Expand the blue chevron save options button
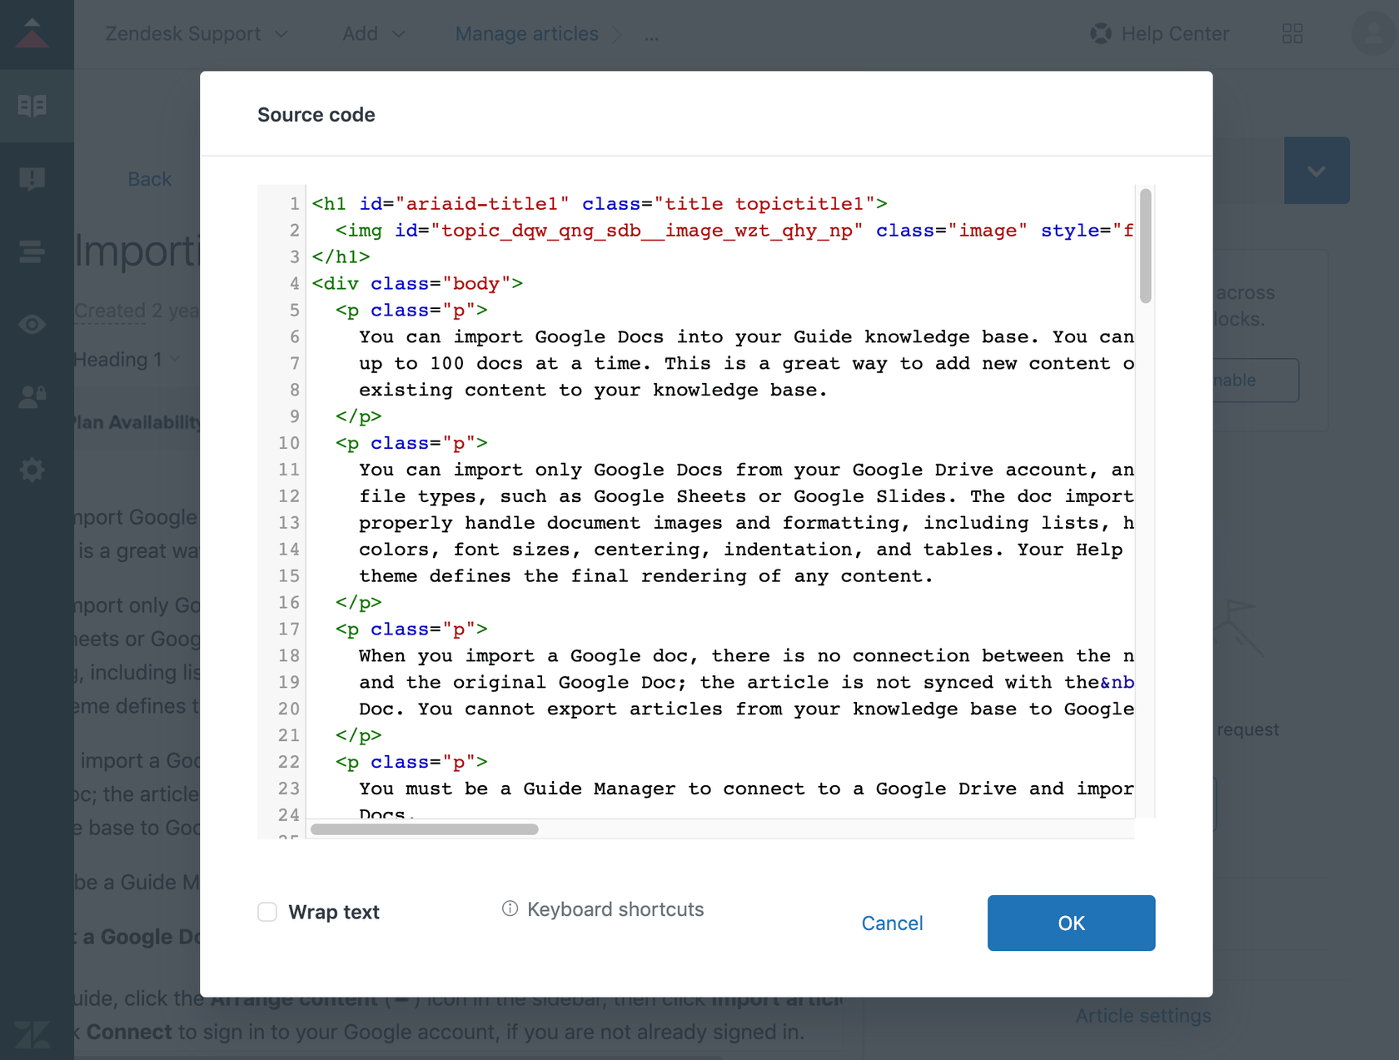1399x1060 pixels. pyautogui.click(x=1317, y=170)
